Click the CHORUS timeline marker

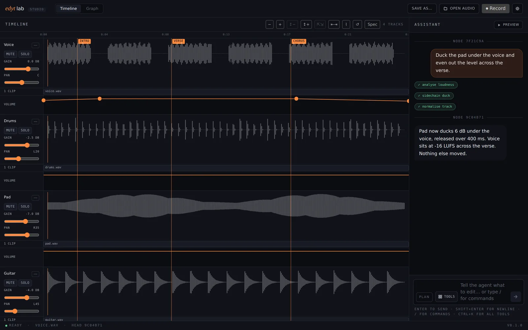[x=299, y=41]
